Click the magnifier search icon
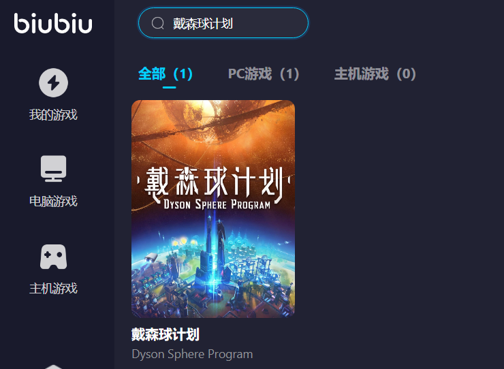 click(x=157, y=23)
